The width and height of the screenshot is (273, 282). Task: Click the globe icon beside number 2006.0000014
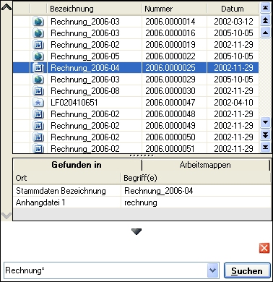click(x=38, y=22)
